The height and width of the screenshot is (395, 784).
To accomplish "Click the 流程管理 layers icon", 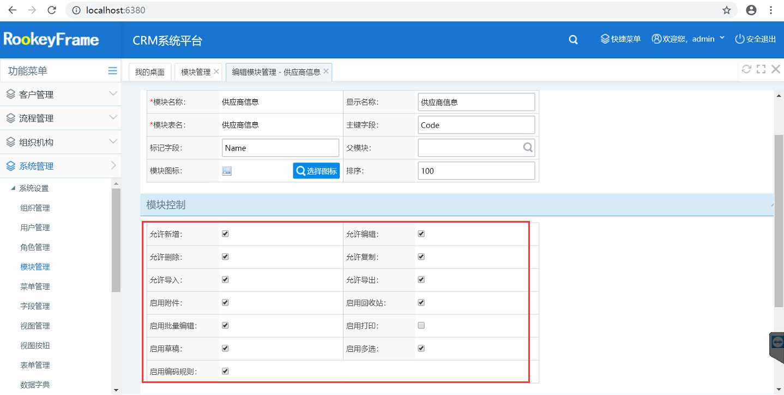I will click(11, 118).
